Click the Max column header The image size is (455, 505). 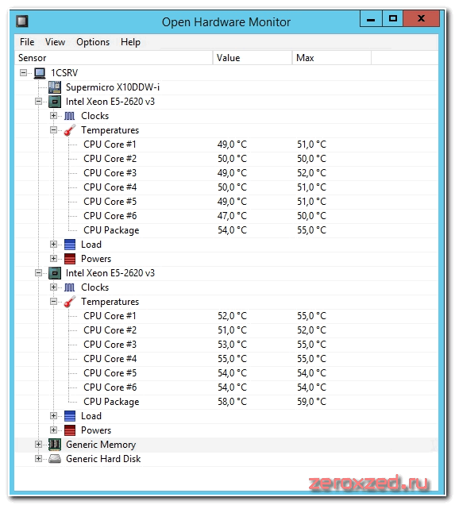pos(332,58)
